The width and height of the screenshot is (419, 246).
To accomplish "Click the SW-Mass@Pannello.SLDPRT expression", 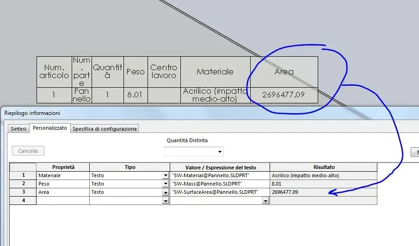I will [220, 184].
